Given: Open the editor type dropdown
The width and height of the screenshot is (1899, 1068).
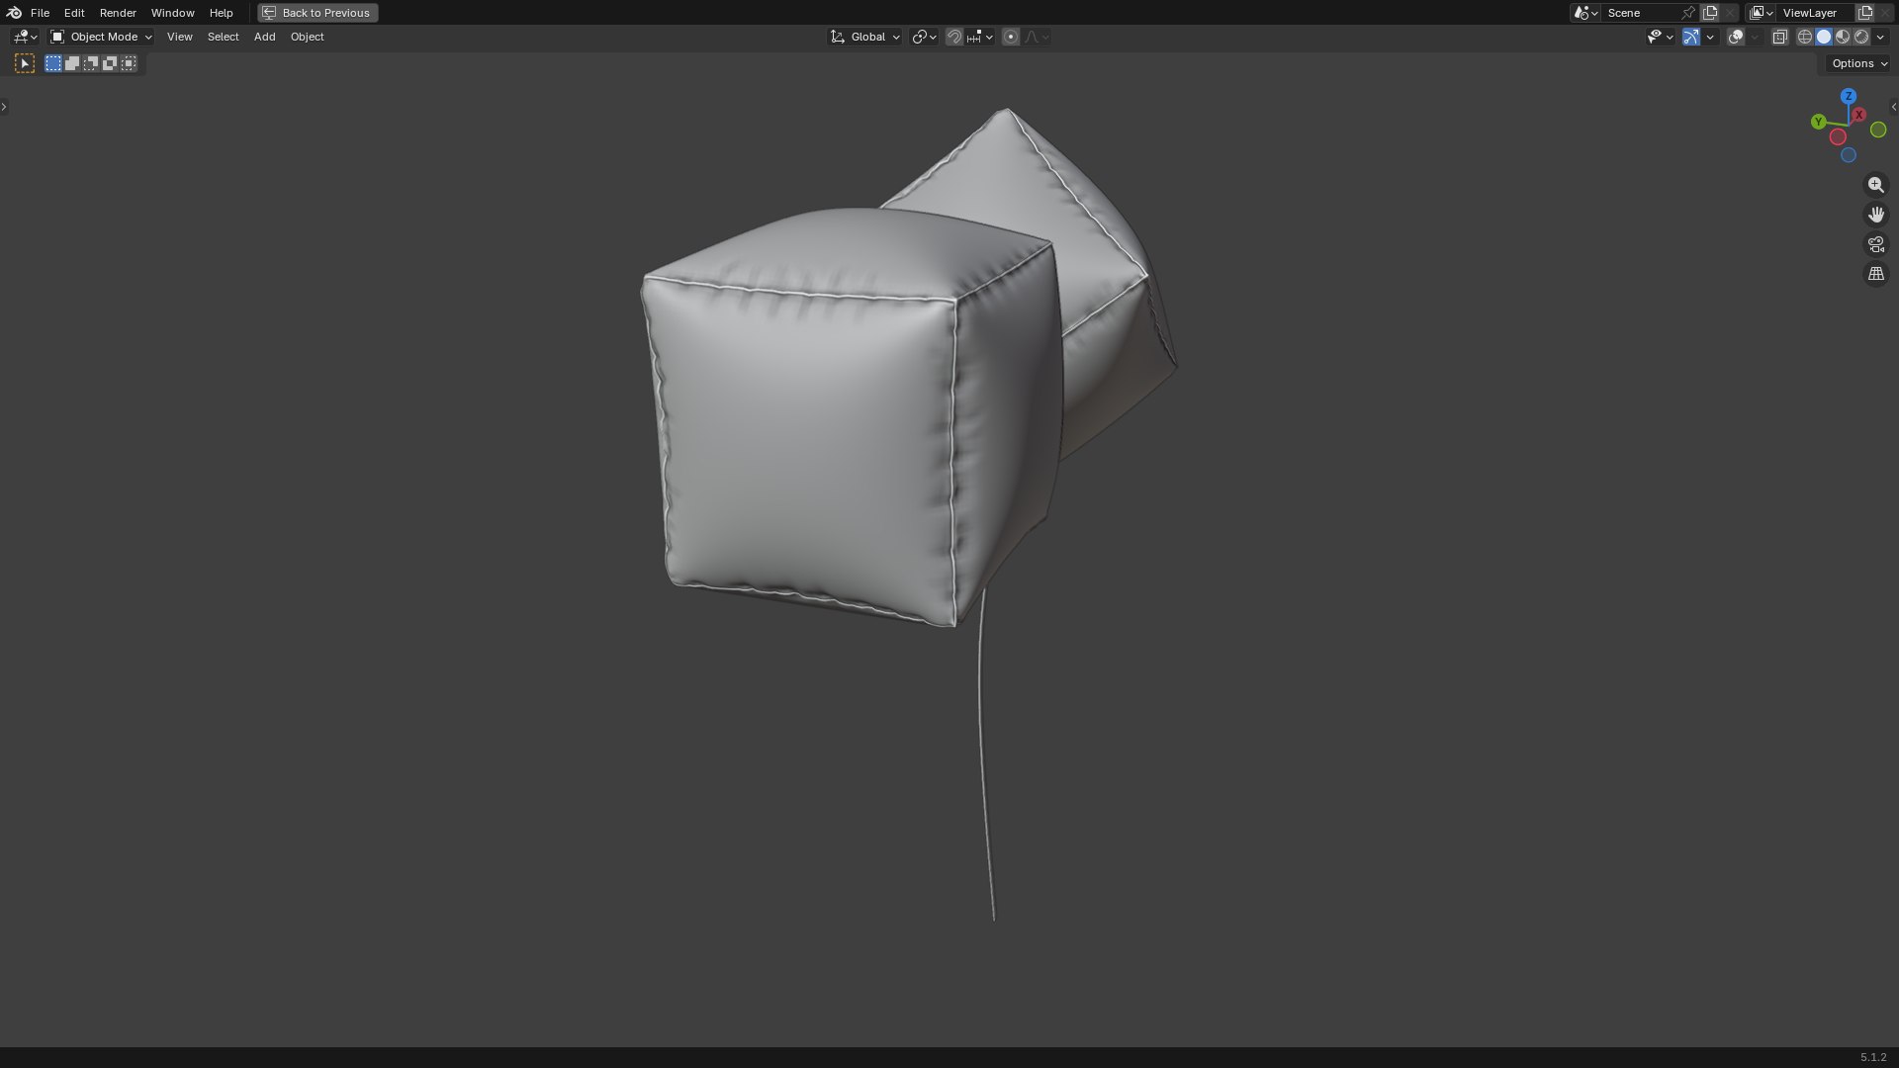Looking at the screenshot, I should [x=25, y=37].
